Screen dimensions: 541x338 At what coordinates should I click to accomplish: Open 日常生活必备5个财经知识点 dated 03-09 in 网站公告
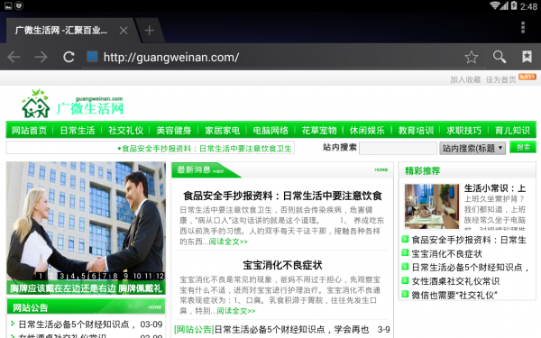77,324
